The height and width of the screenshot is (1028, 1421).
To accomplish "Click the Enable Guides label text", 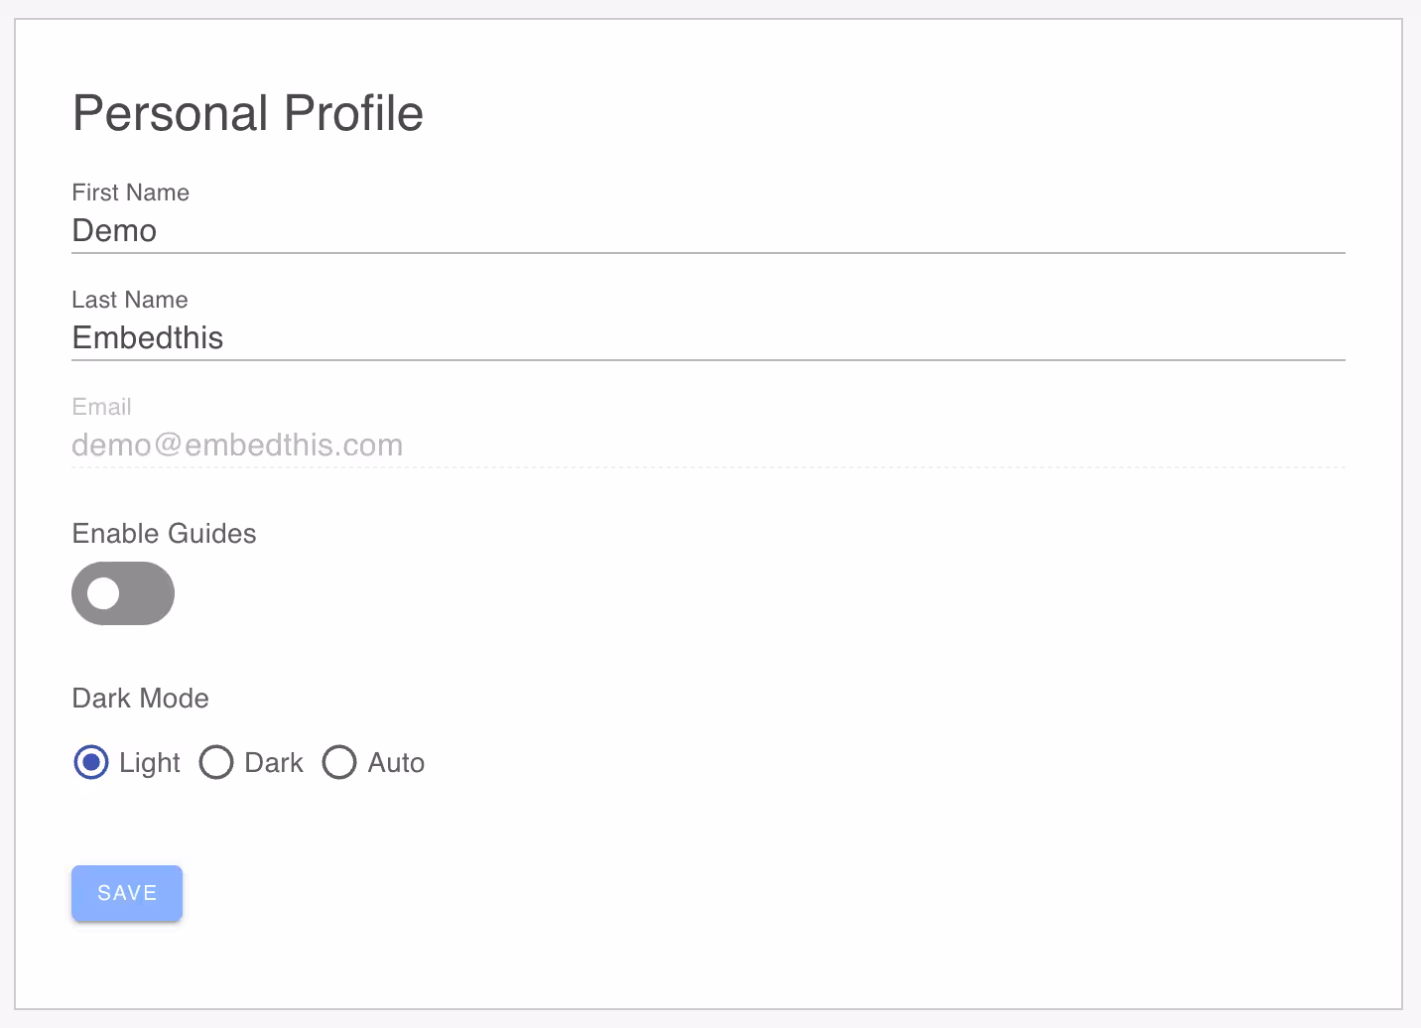I will point(164,534).
